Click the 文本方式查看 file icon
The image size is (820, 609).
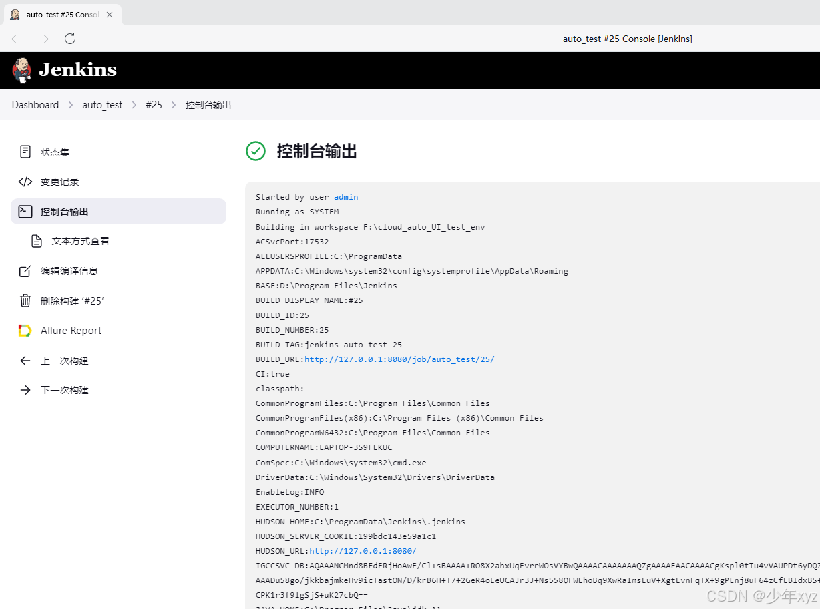(37, 241)
